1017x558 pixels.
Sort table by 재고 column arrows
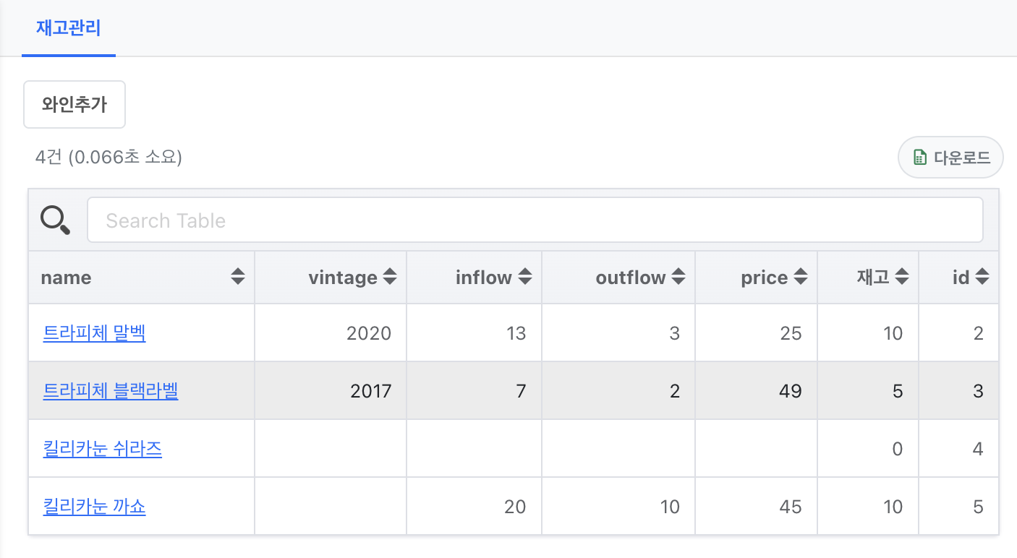(x=901, y=277)
